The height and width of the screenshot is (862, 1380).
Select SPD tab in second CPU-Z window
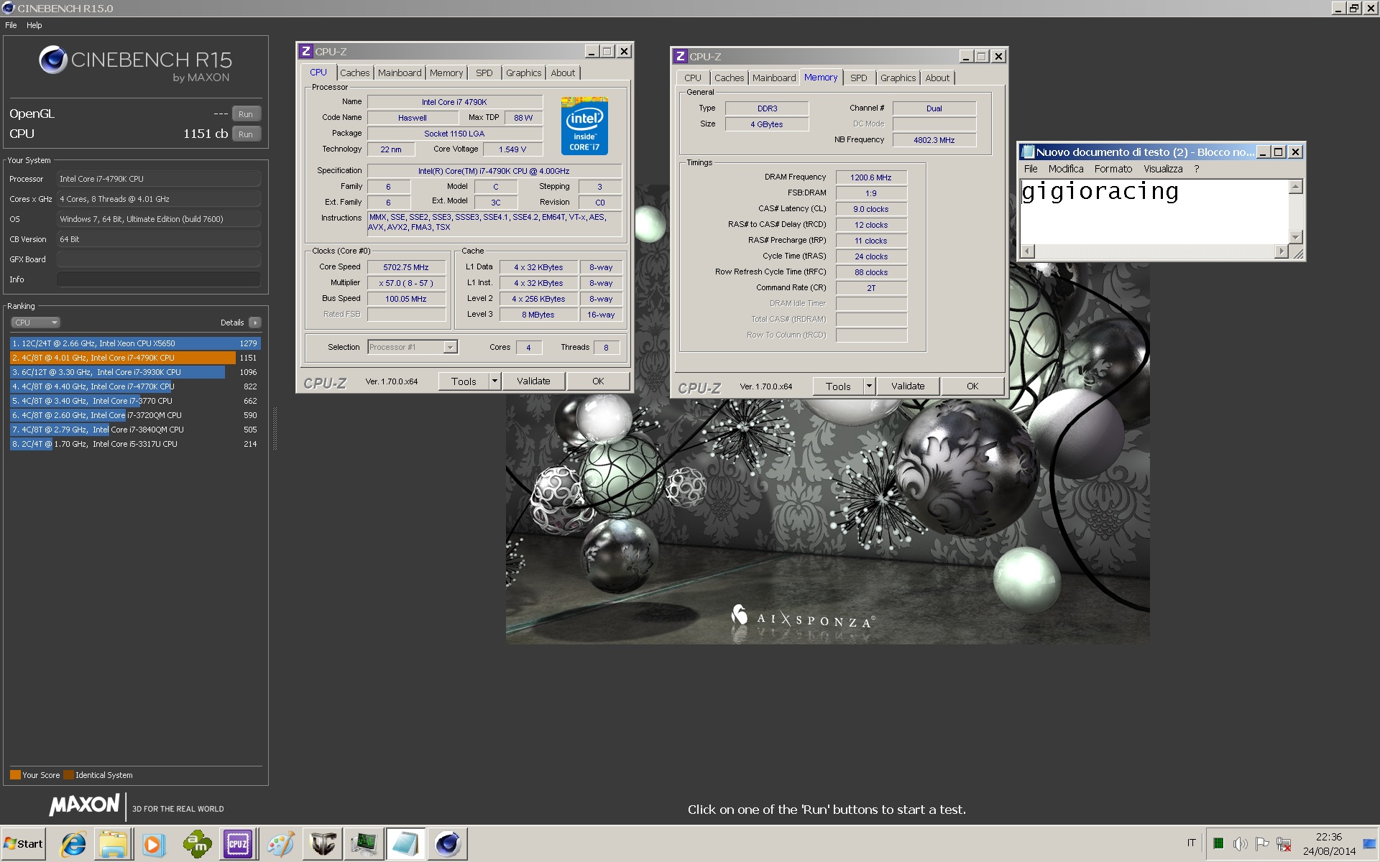tap(859, 78)
